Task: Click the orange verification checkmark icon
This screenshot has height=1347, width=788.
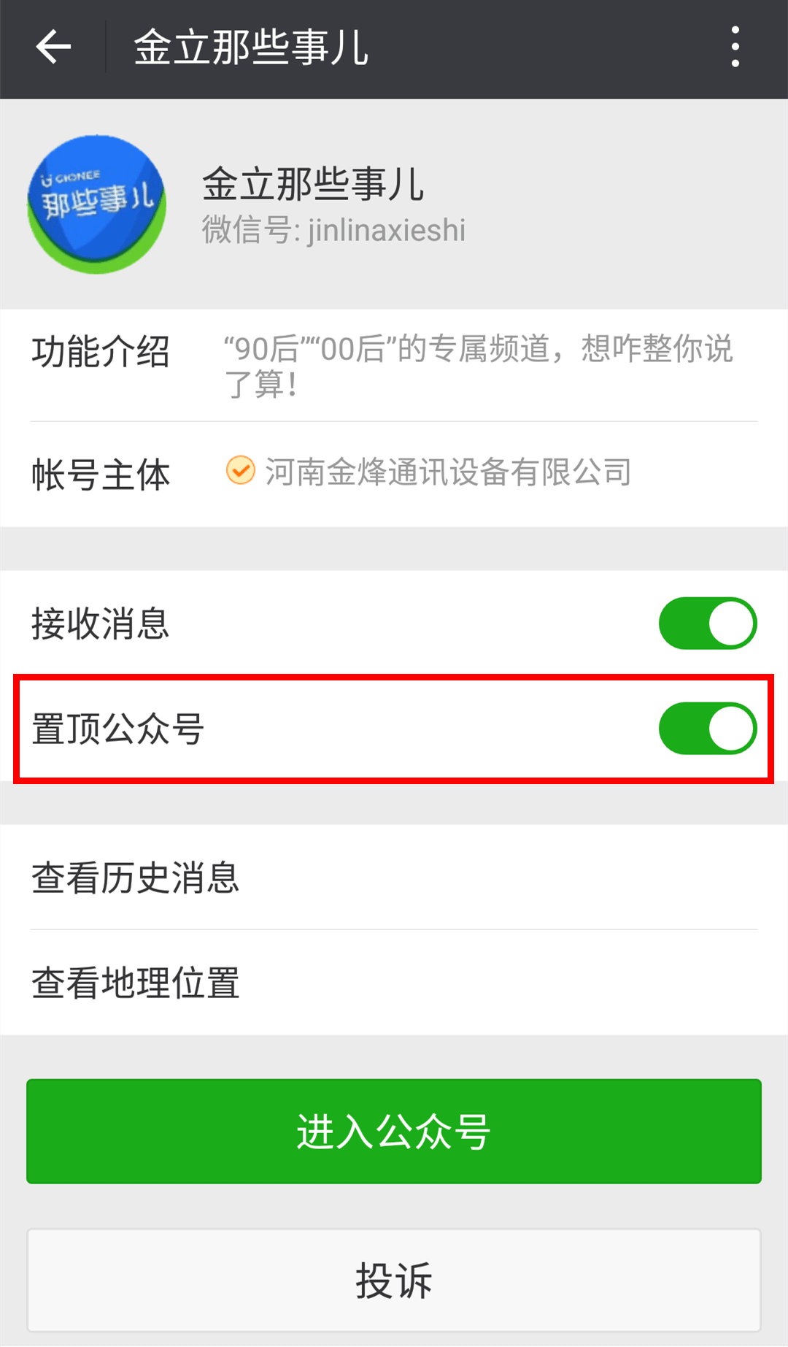Action: tap(240, 471)
